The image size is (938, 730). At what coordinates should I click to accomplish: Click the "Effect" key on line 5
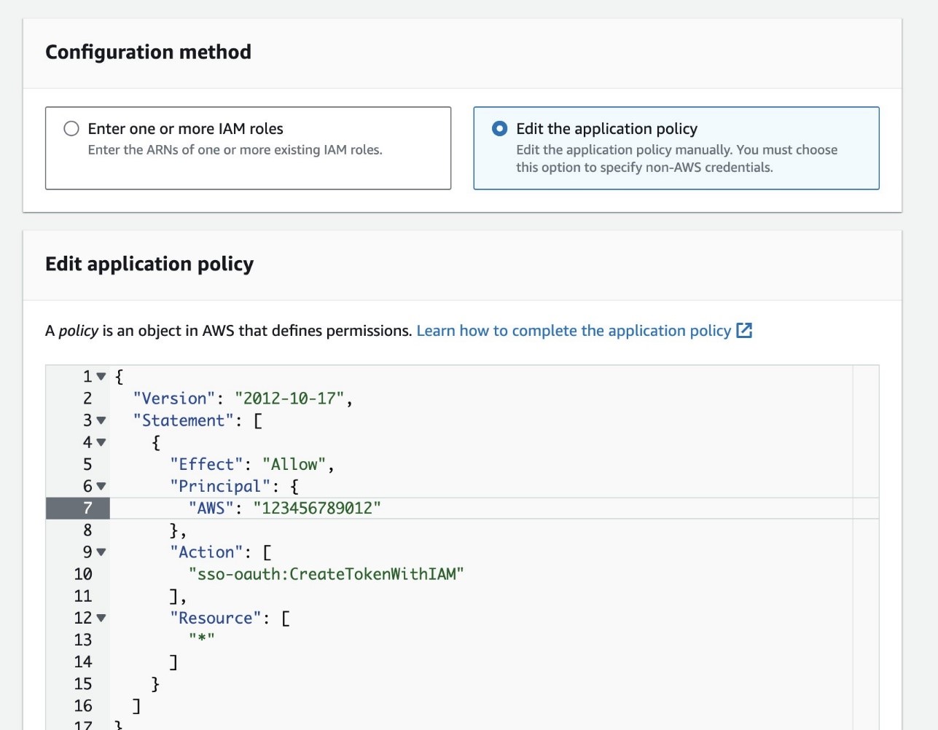(206, 464)
